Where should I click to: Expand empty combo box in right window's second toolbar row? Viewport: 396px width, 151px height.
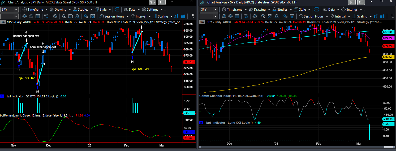pos(216,16)
